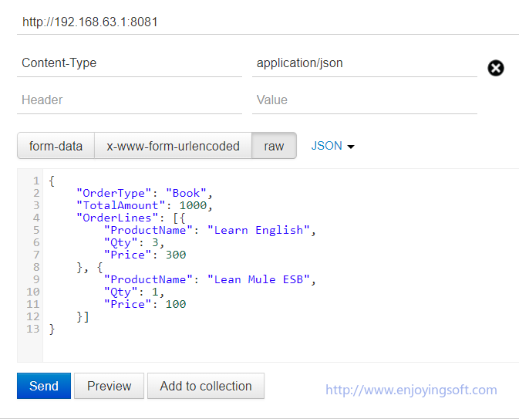
Task: Open the JSON format dropdown
Action: coord(332,146)
